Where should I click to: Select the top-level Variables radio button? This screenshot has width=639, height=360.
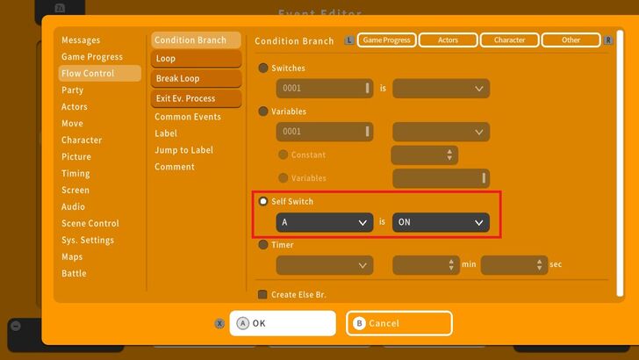[263, 112]
